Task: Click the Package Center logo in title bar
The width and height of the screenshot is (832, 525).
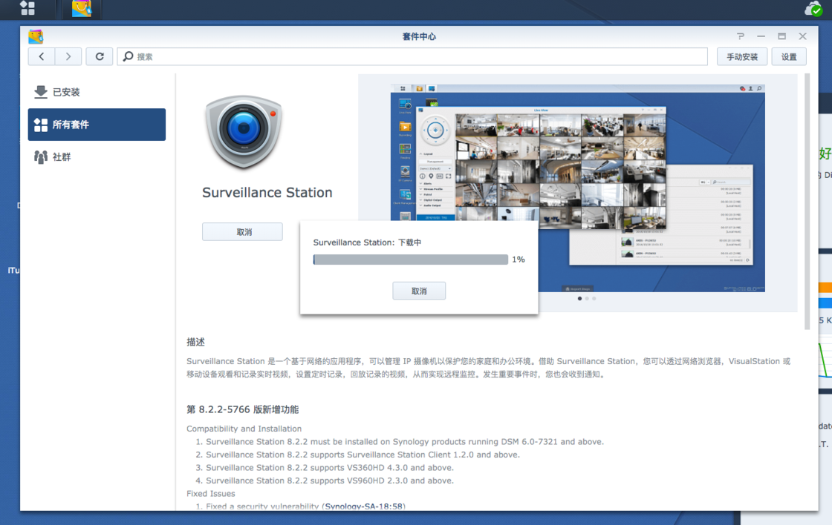Action: click(36, 36)
